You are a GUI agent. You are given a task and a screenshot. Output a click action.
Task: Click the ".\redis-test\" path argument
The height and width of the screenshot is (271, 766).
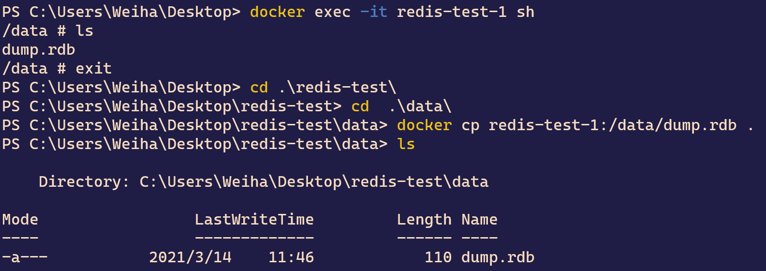tap(337, 88)
